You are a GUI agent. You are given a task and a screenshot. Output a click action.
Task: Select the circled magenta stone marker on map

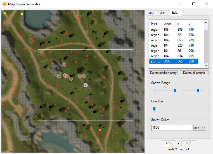[x=86, y=85]
